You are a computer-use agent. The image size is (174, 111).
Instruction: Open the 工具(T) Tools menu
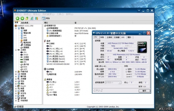[x=60, y=14]
